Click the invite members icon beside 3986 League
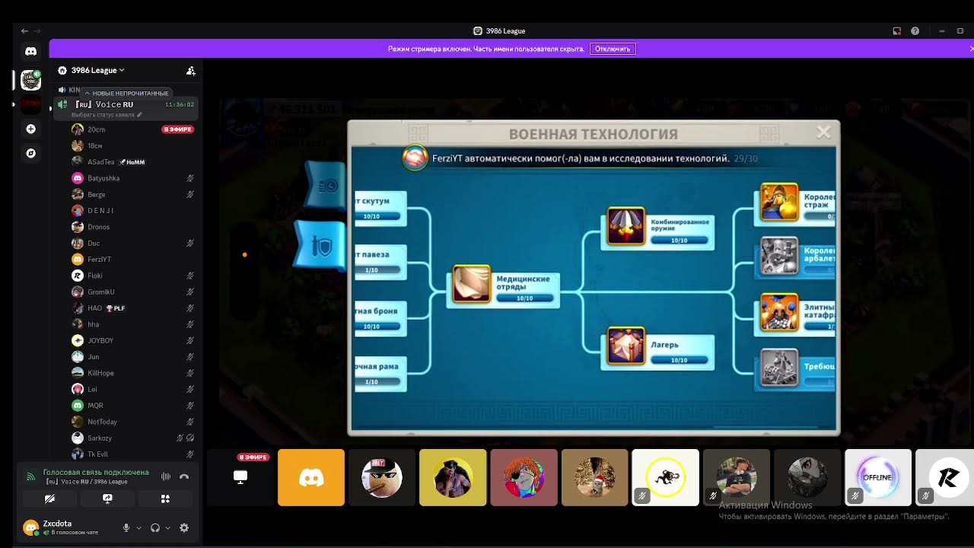The width and height of the screenshot is (974, 548). tap(191, 71)
